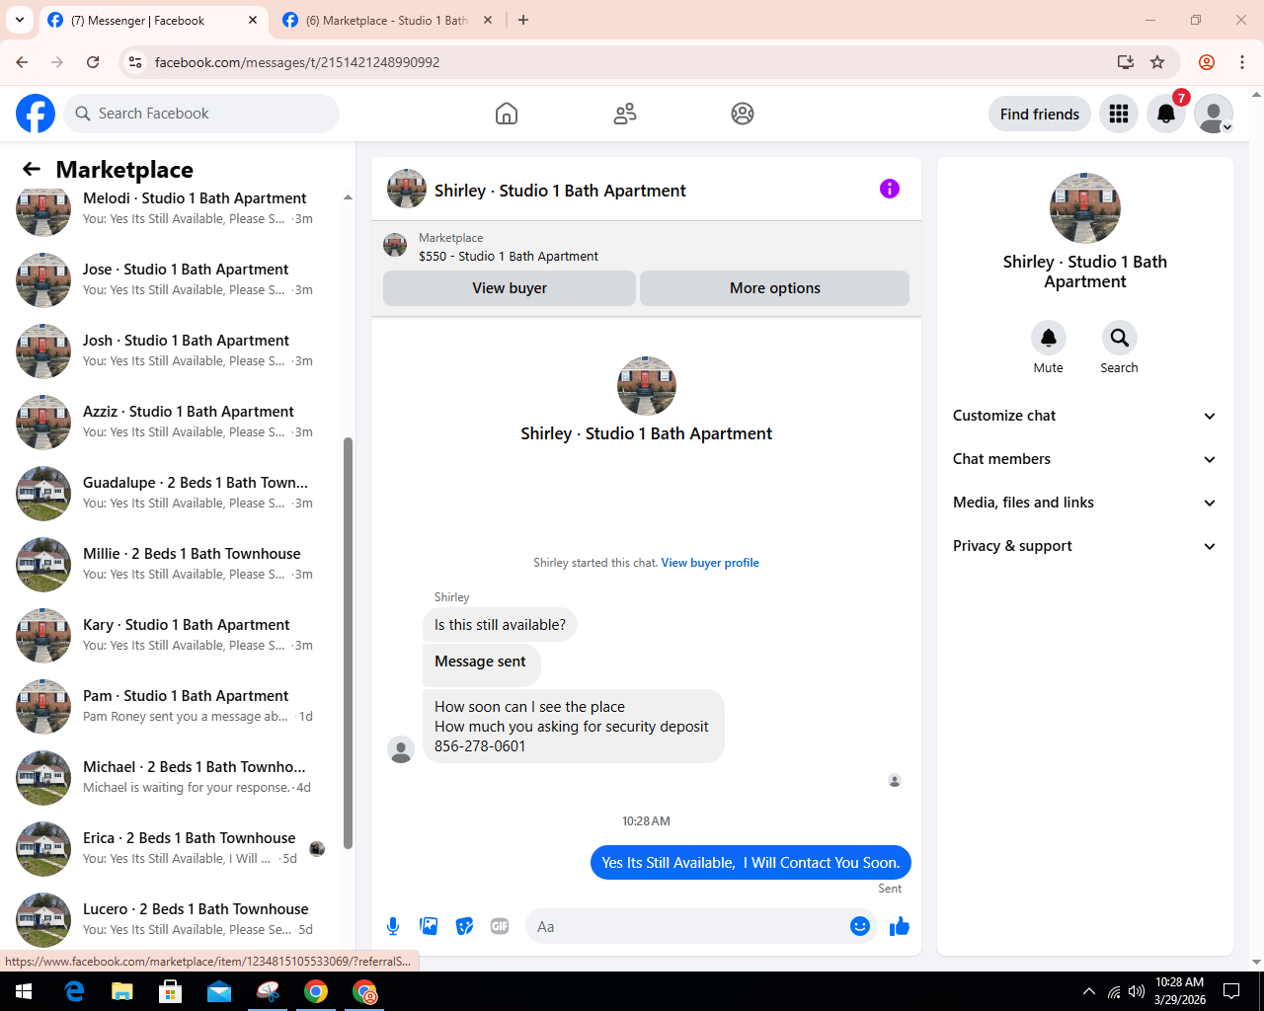This screenshot has width=1264, height=1011.
Task: Open the Windows action center notifications
Action: pyautogui.click(x=1231, y=991)
